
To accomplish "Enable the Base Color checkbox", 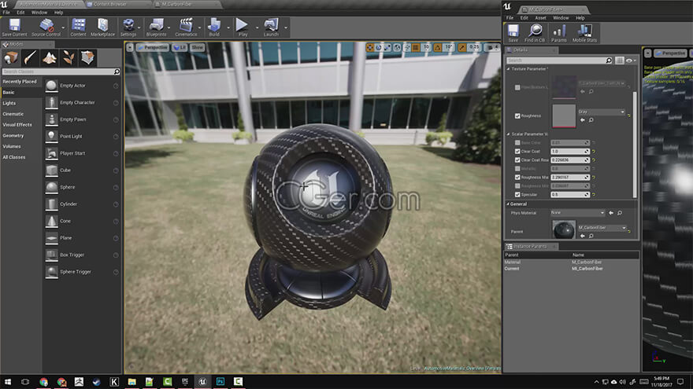I will pos(517,142).
